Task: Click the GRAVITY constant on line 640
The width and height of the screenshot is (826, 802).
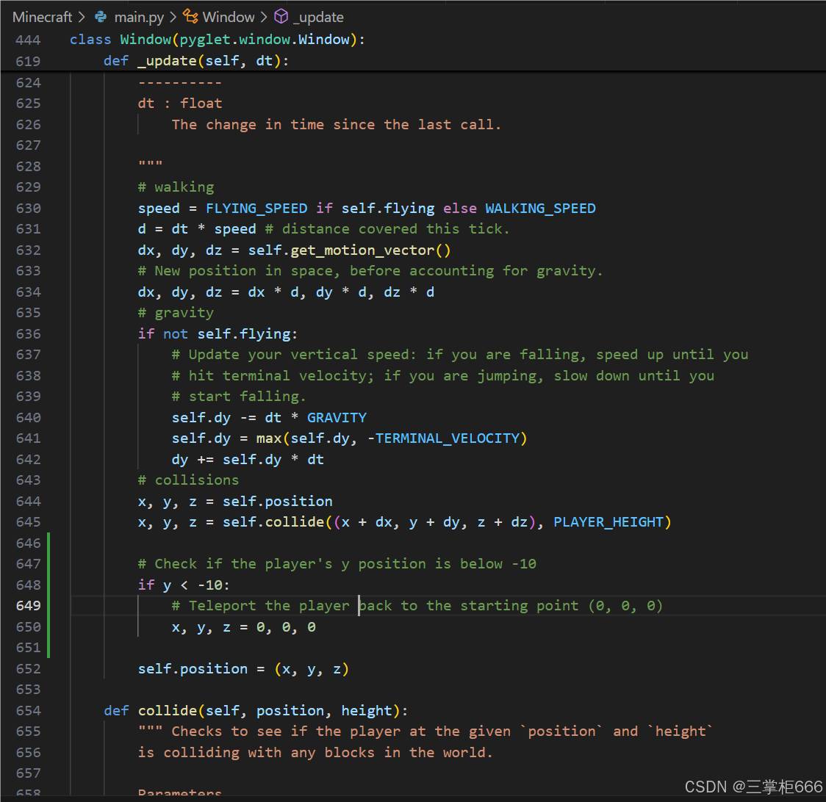Action: pos(337,418)
